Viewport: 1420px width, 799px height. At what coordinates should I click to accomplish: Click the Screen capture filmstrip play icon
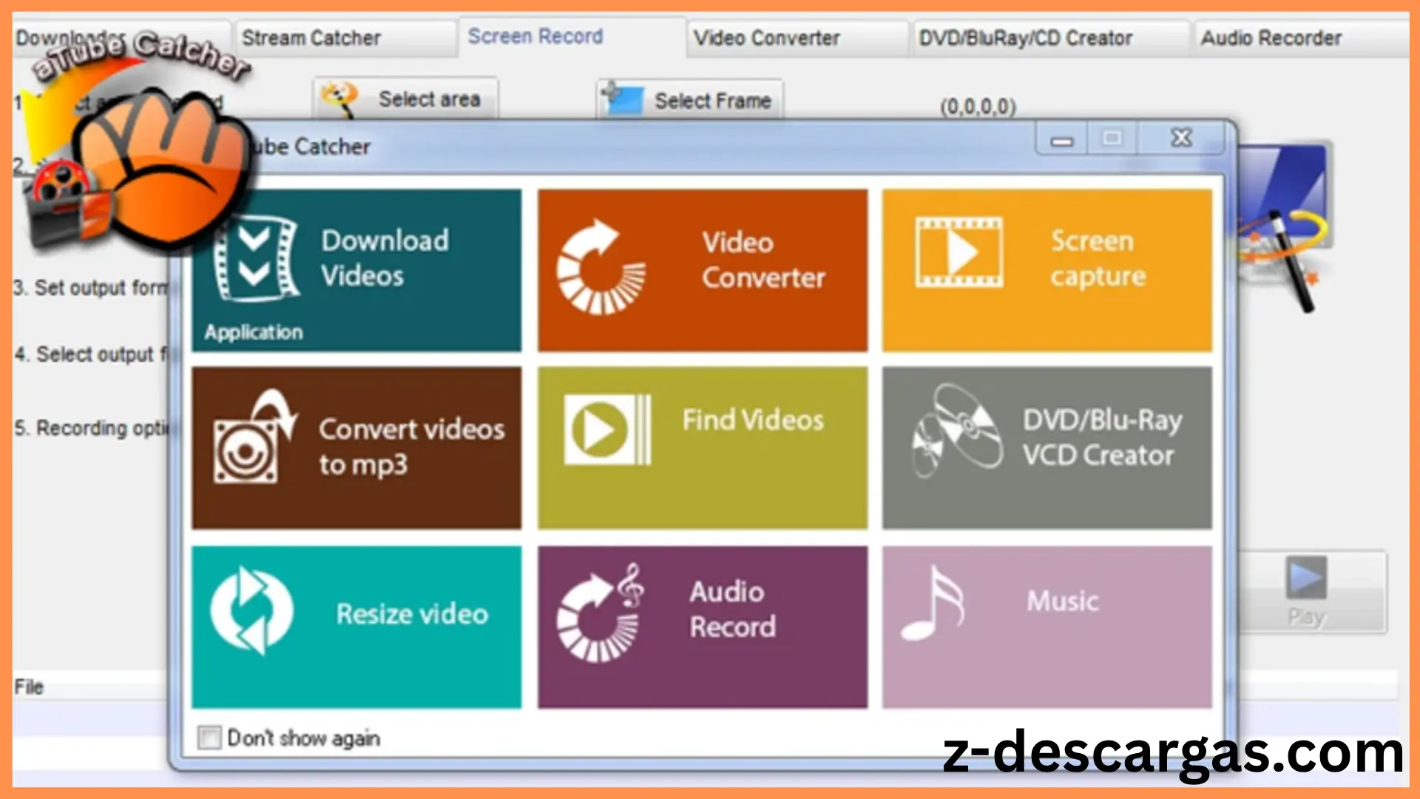[959, 252]
